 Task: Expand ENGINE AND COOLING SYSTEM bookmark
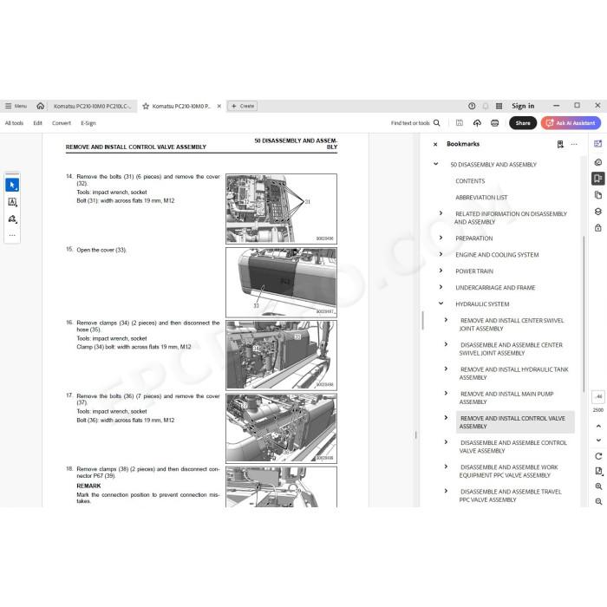[441, 254]
